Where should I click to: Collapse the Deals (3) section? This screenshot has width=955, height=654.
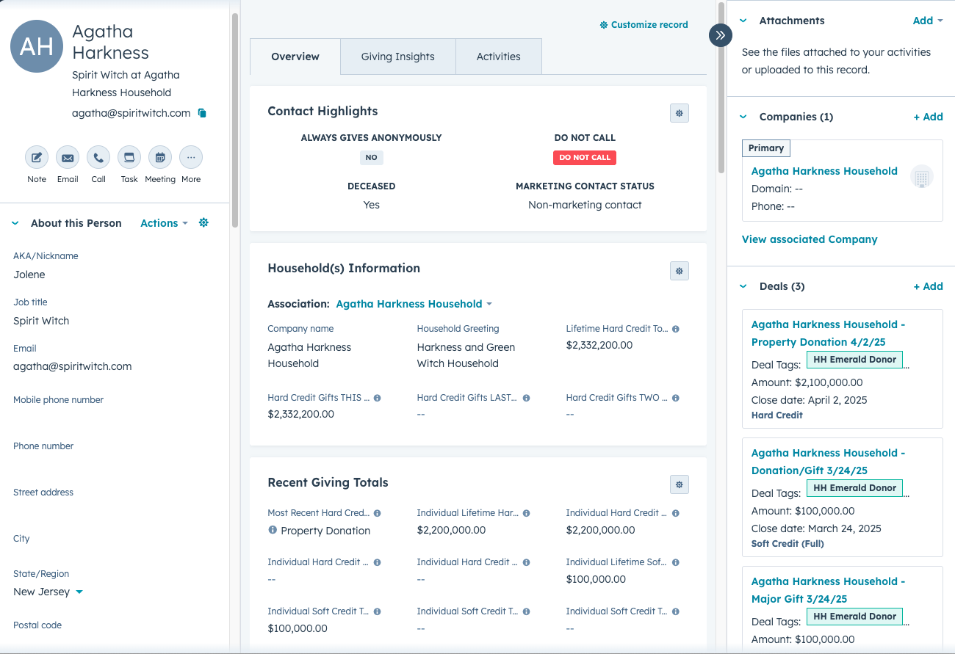coord(743,286)
